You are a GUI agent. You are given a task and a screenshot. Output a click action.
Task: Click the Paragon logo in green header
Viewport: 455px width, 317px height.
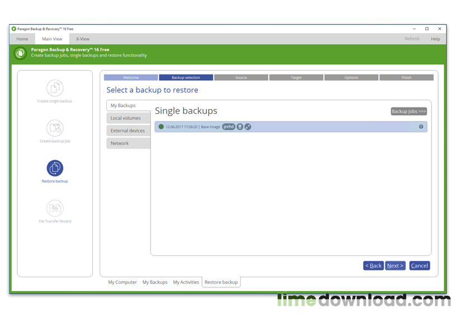[x=20, y=53]
